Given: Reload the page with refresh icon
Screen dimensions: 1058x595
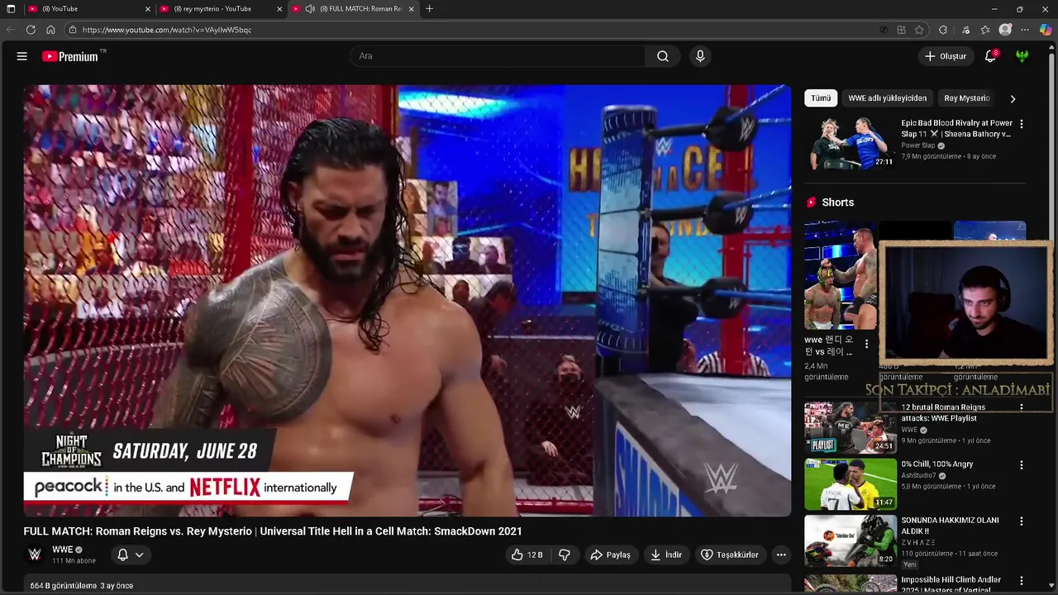Looking at the screenshot, I should 31,30.
